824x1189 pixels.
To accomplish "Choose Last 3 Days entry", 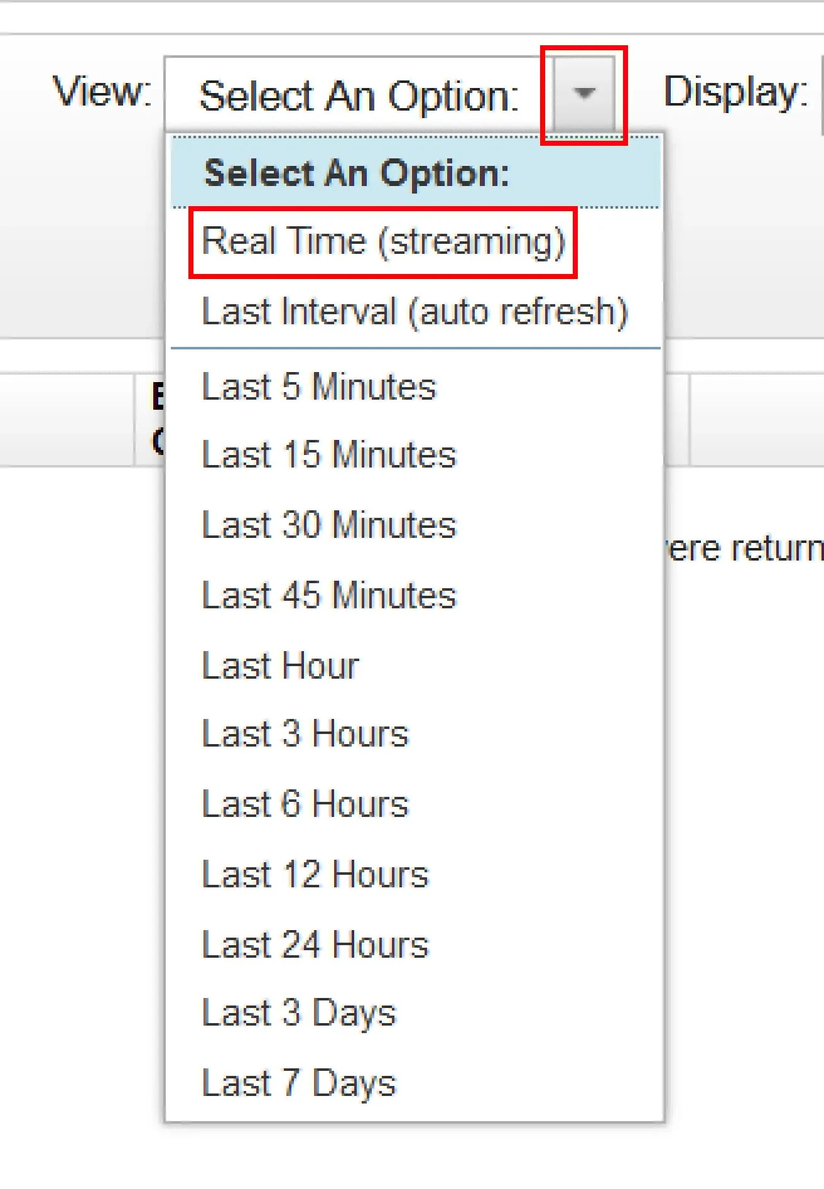I will point(299,1013).
